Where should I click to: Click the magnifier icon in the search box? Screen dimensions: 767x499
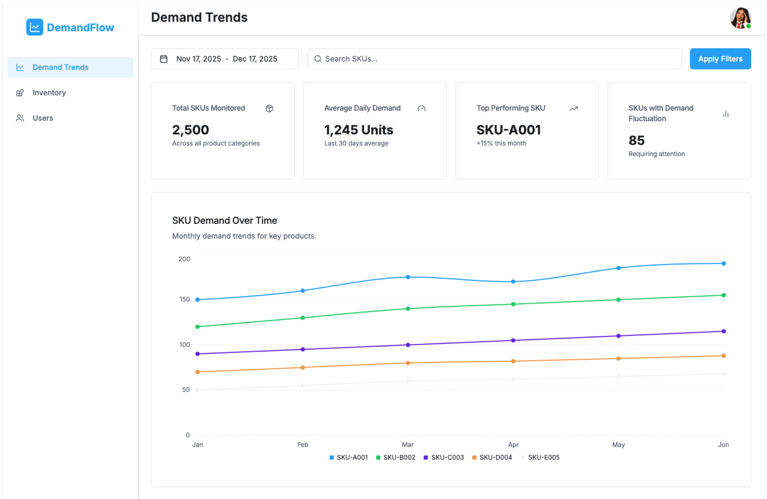click(x=318, y=59)
